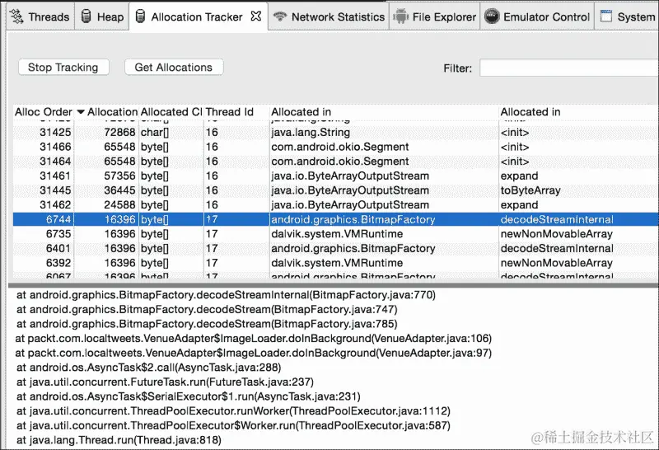Click the Threads tab icon
Screen dimensions: 659x450
coord(16,16)
